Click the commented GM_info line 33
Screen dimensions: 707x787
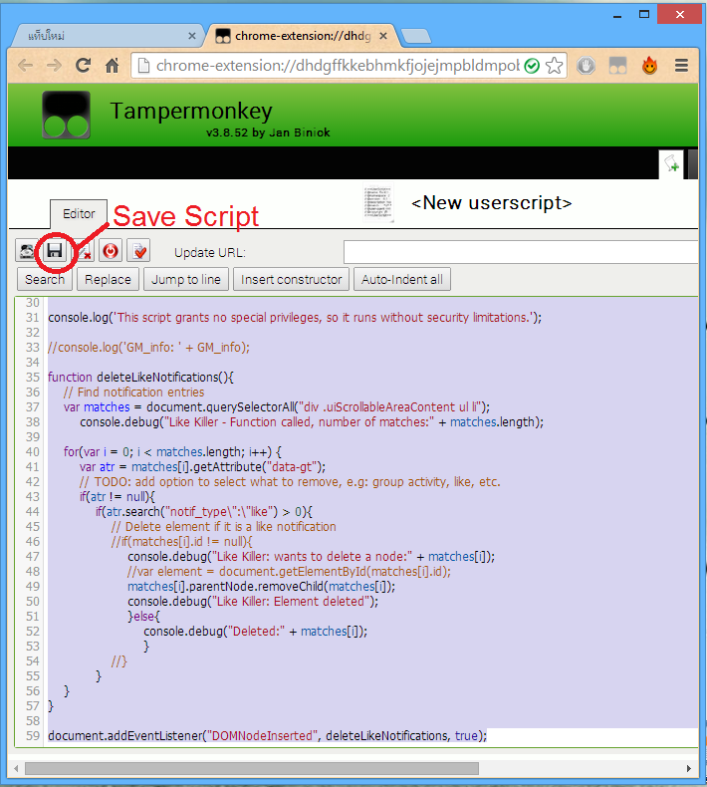149,348
